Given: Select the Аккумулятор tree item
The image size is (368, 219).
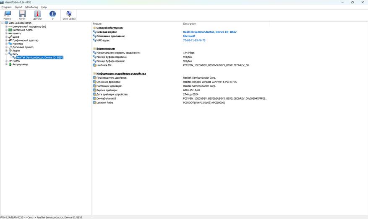Looking at the screenshot, I should [20, 64].
